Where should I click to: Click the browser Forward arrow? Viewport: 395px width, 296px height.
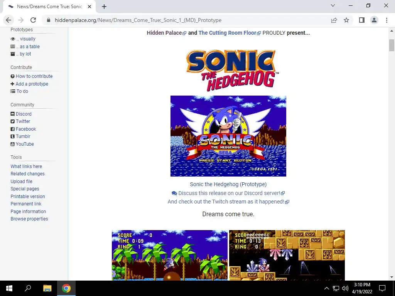click(x=21, y=20)
